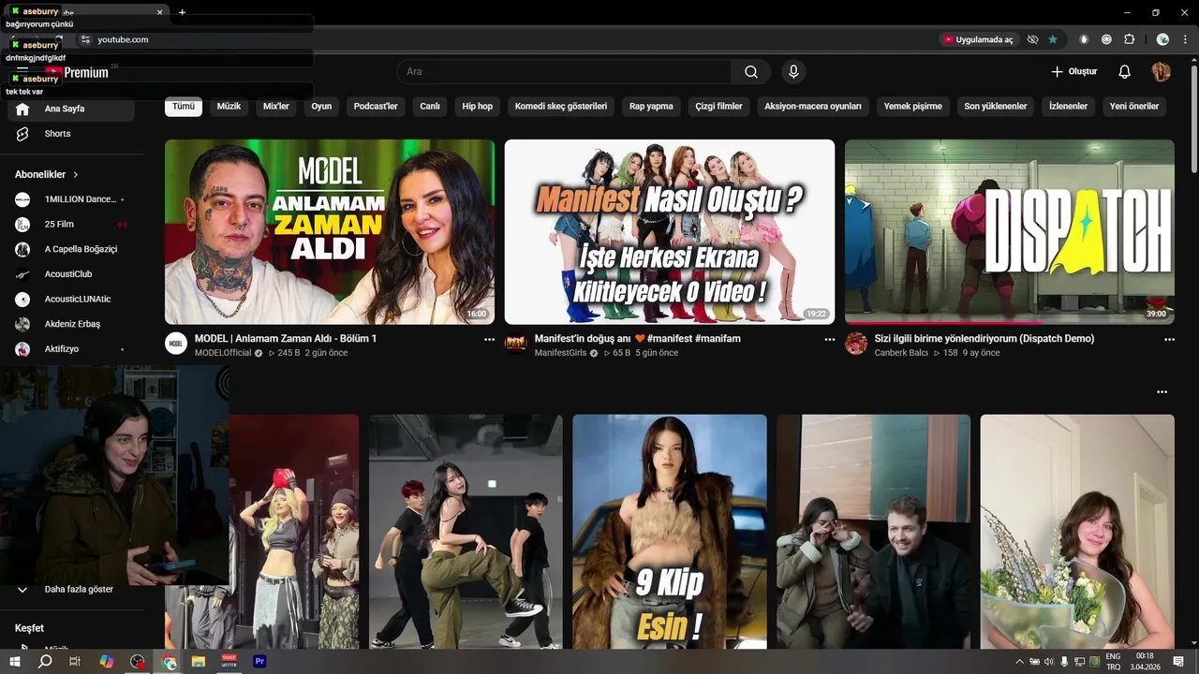This screenshot has height=674, width=1199.
Task: Open the AcoustiClub subscription
Action: click(71, 274)
